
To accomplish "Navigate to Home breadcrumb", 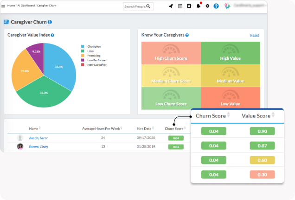I will click(x=11, y=6).
